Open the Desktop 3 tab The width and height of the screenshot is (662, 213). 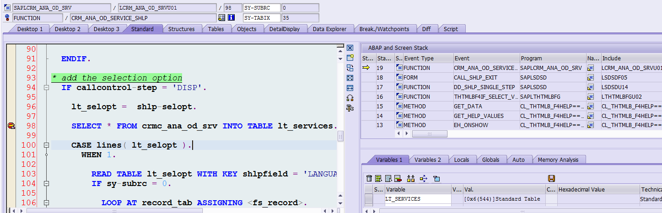107,29
